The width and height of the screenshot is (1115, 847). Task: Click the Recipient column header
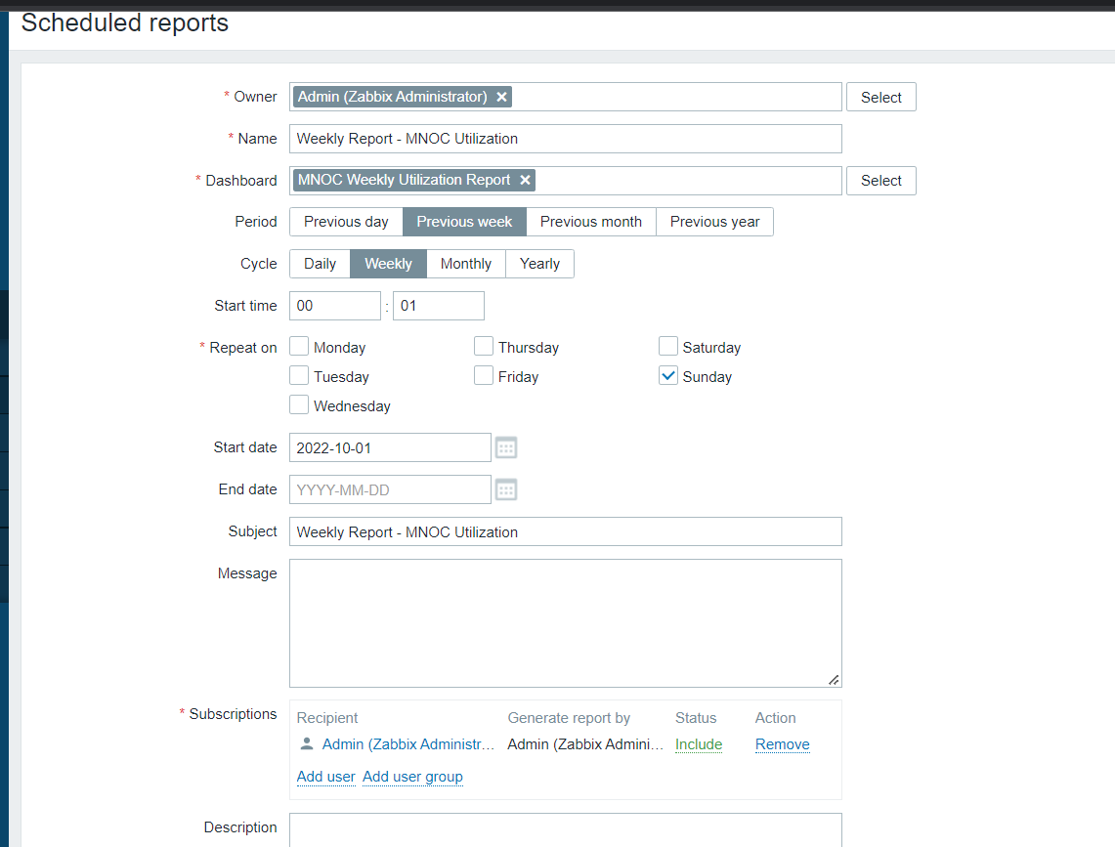(x=327, y=718)
